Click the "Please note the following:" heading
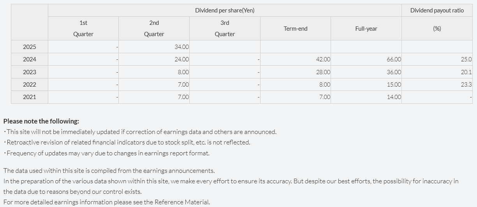477x207 pixels. point(41,121)
